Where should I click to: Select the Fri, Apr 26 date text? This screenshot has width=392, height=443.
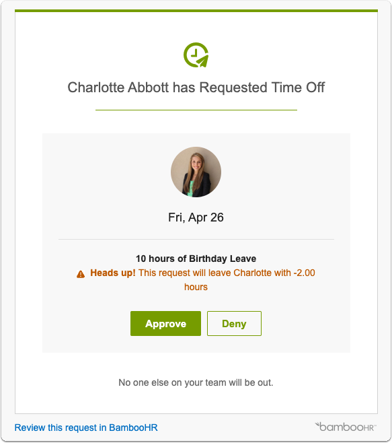(x=196, y=217)
